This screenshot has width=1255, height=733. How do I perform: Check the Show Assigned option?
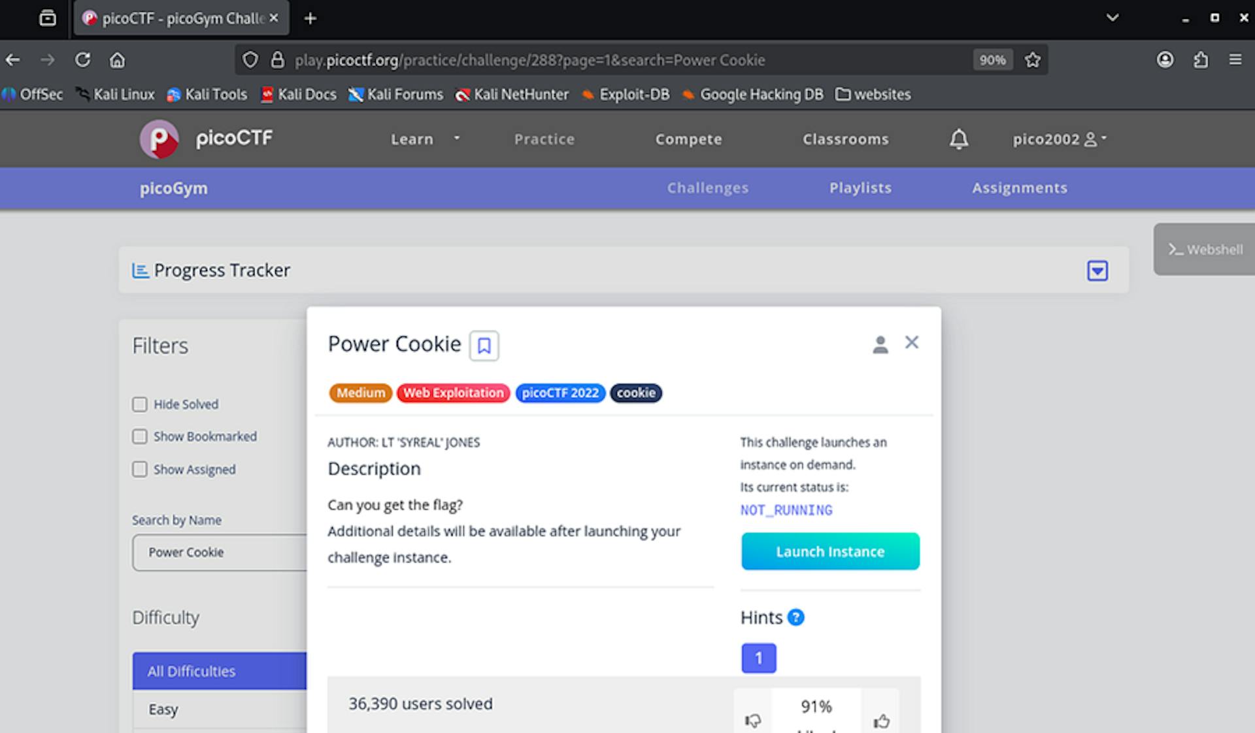[140, 469]
